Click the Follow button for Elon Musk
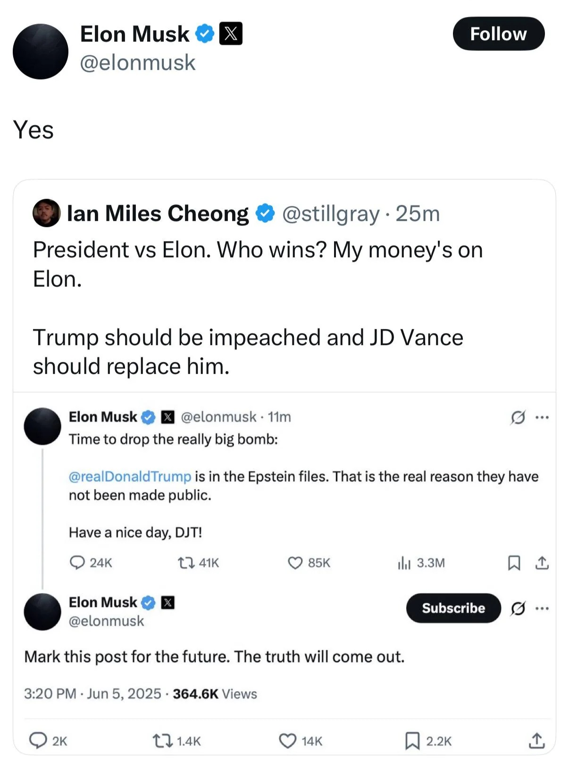Viewport: 569px width, 759px height. 498,34
